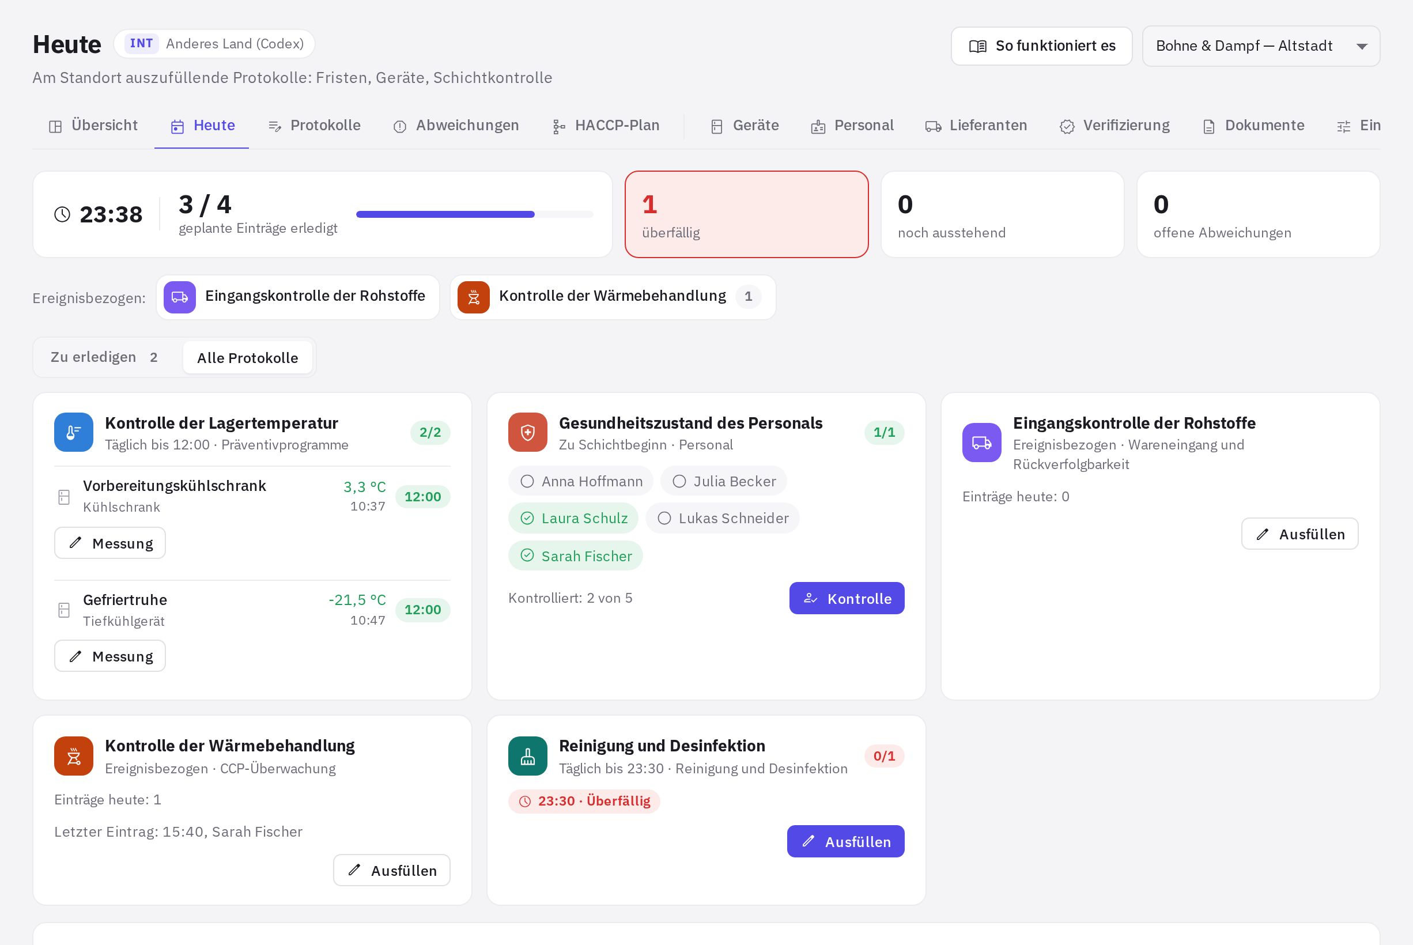1413x945 pixels.
Task: Click Messung for Vorbereitungskühlschrank
Action: coord(110,543)
